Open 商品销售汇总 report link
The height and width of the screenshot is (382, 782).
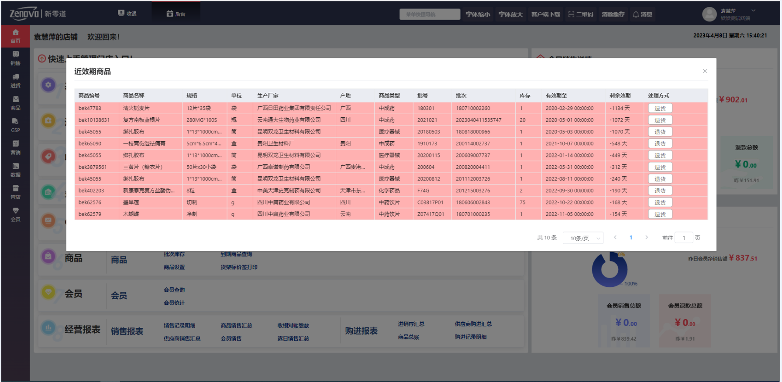[236, 326]
